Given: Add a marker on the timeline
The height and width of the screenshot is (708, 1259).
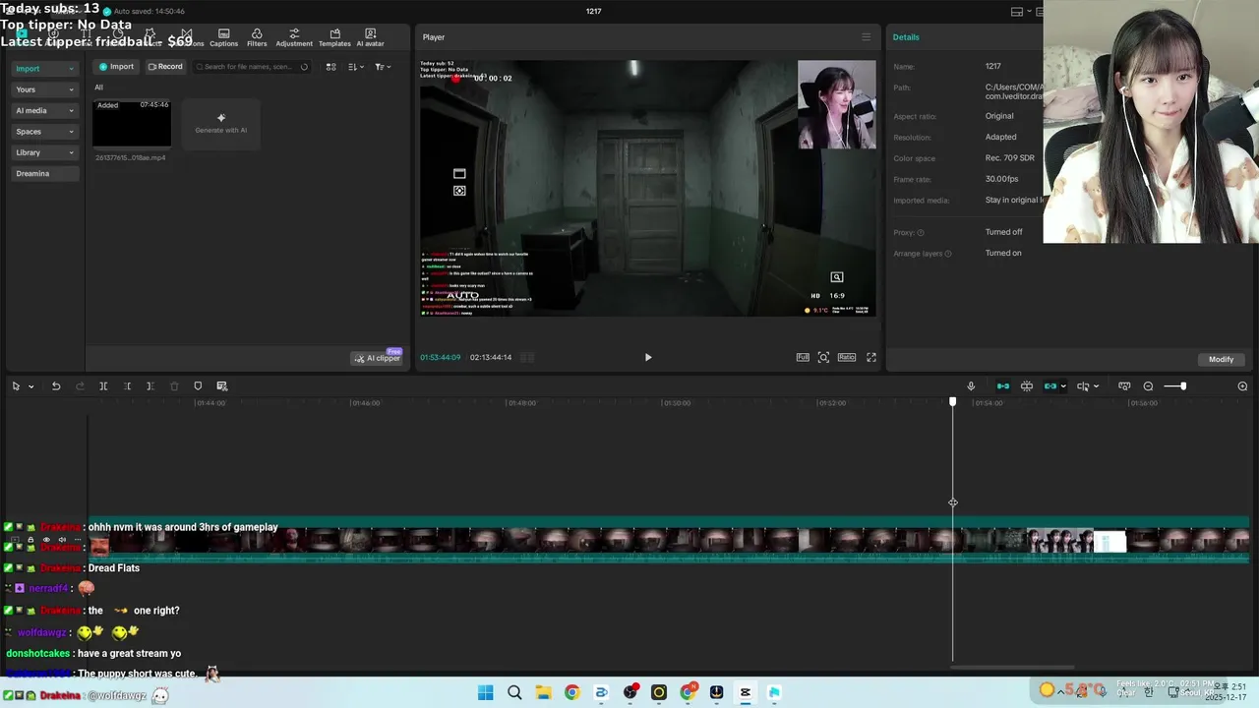Looking at the screenshot, I should (x=198, y=386).
